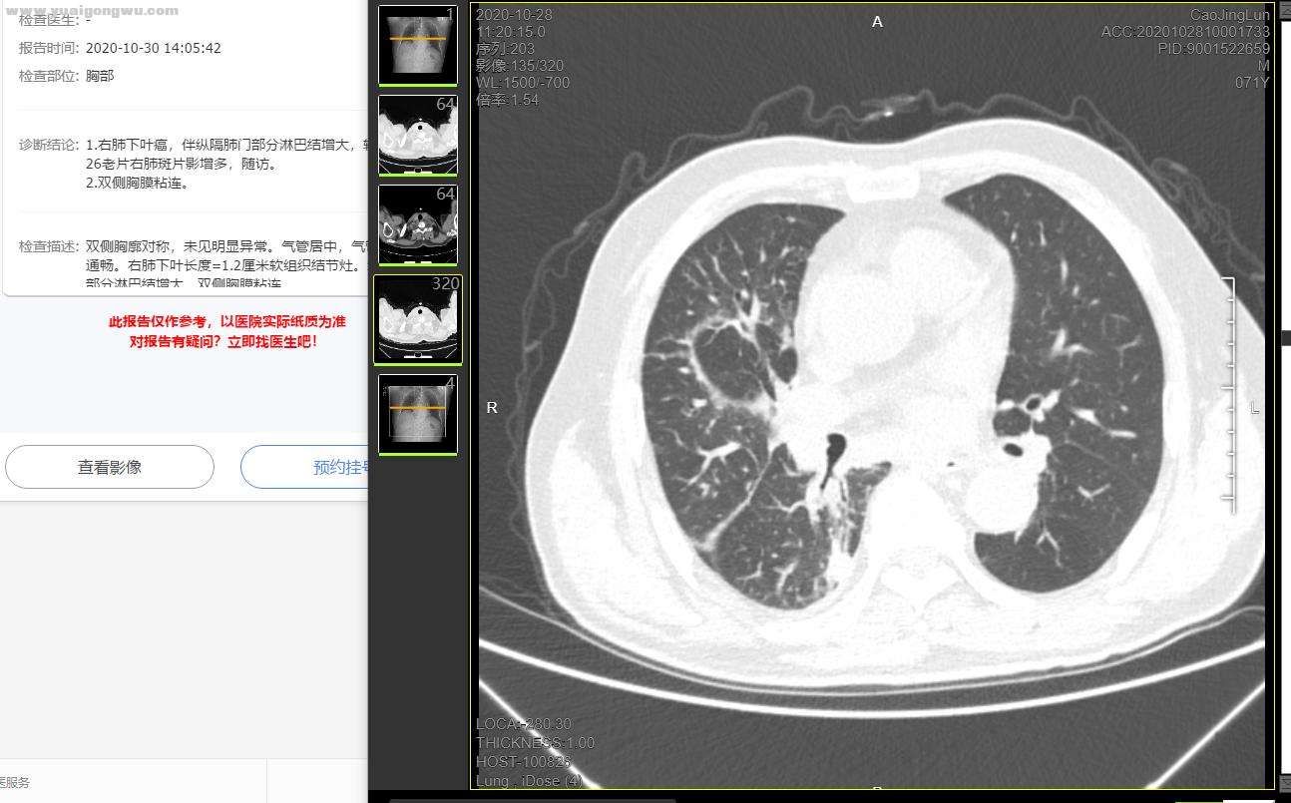The width and height of the screenshot is (1291, 803).
Task: Click the 影像:135/320 overlay text
Action: coord(520,66)
